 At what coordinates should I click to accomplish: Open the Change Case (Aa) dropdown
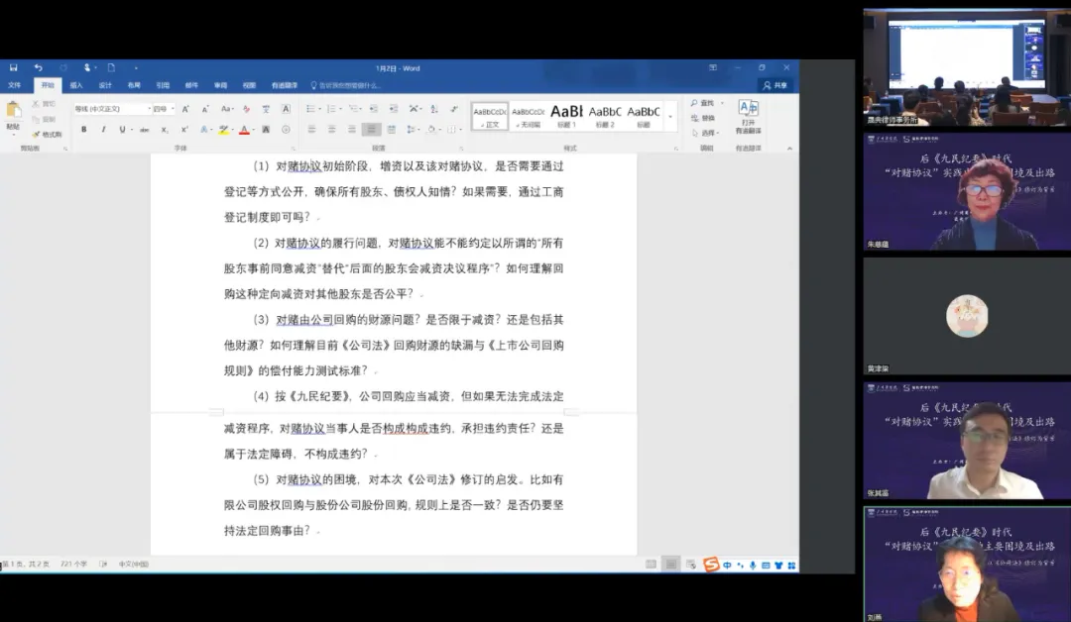point(227,108)
